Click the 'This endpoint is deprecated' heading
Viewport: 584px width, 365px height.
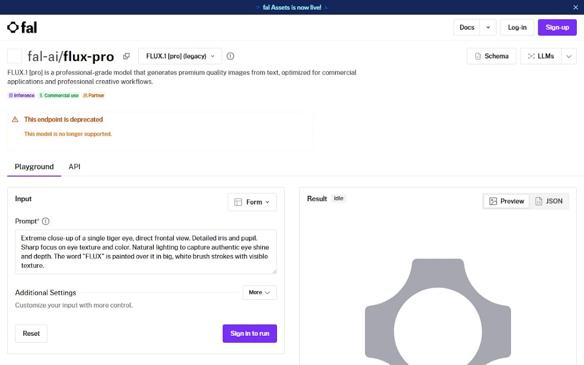click(64, 119)
